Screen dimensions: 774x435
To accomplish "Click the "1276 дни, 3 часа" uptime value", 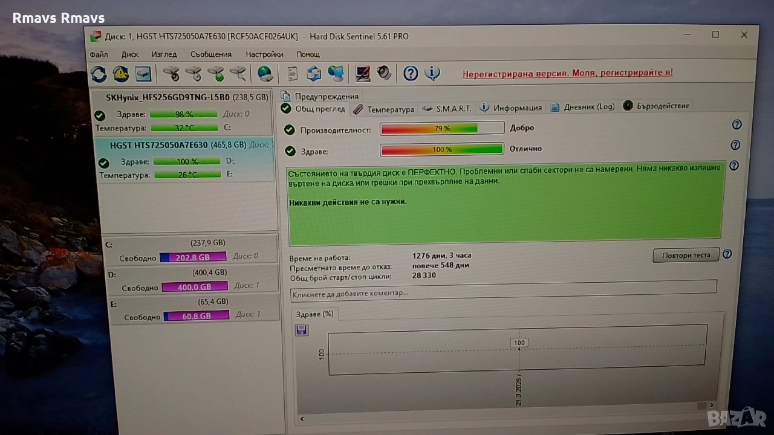I will click(441, 256).
